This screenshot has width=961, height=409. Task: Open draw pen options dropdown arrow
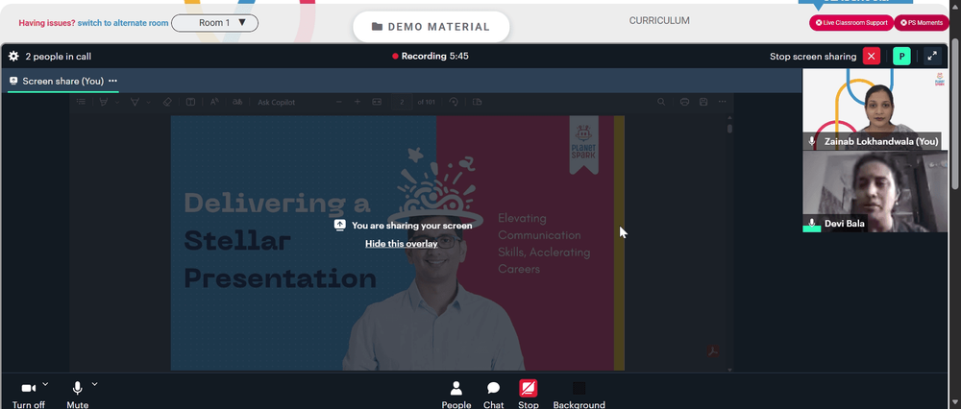[148, 102]
